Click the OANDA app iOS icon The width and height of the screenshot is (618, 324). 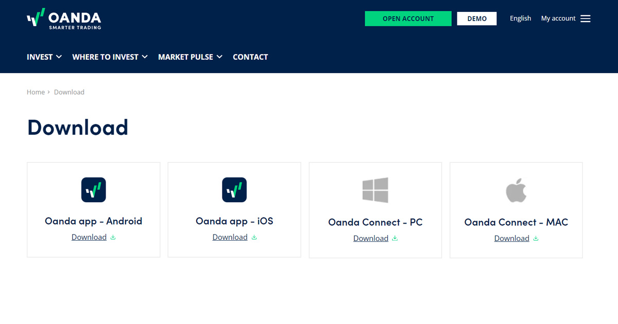(x=234, y=189)
